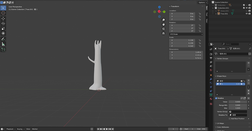Activate the Cursor tool
Screen dimensions: 252x131
point(3,13)
